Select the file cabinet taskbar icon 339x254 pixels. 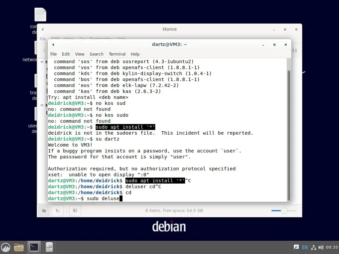tap(49, 247)
